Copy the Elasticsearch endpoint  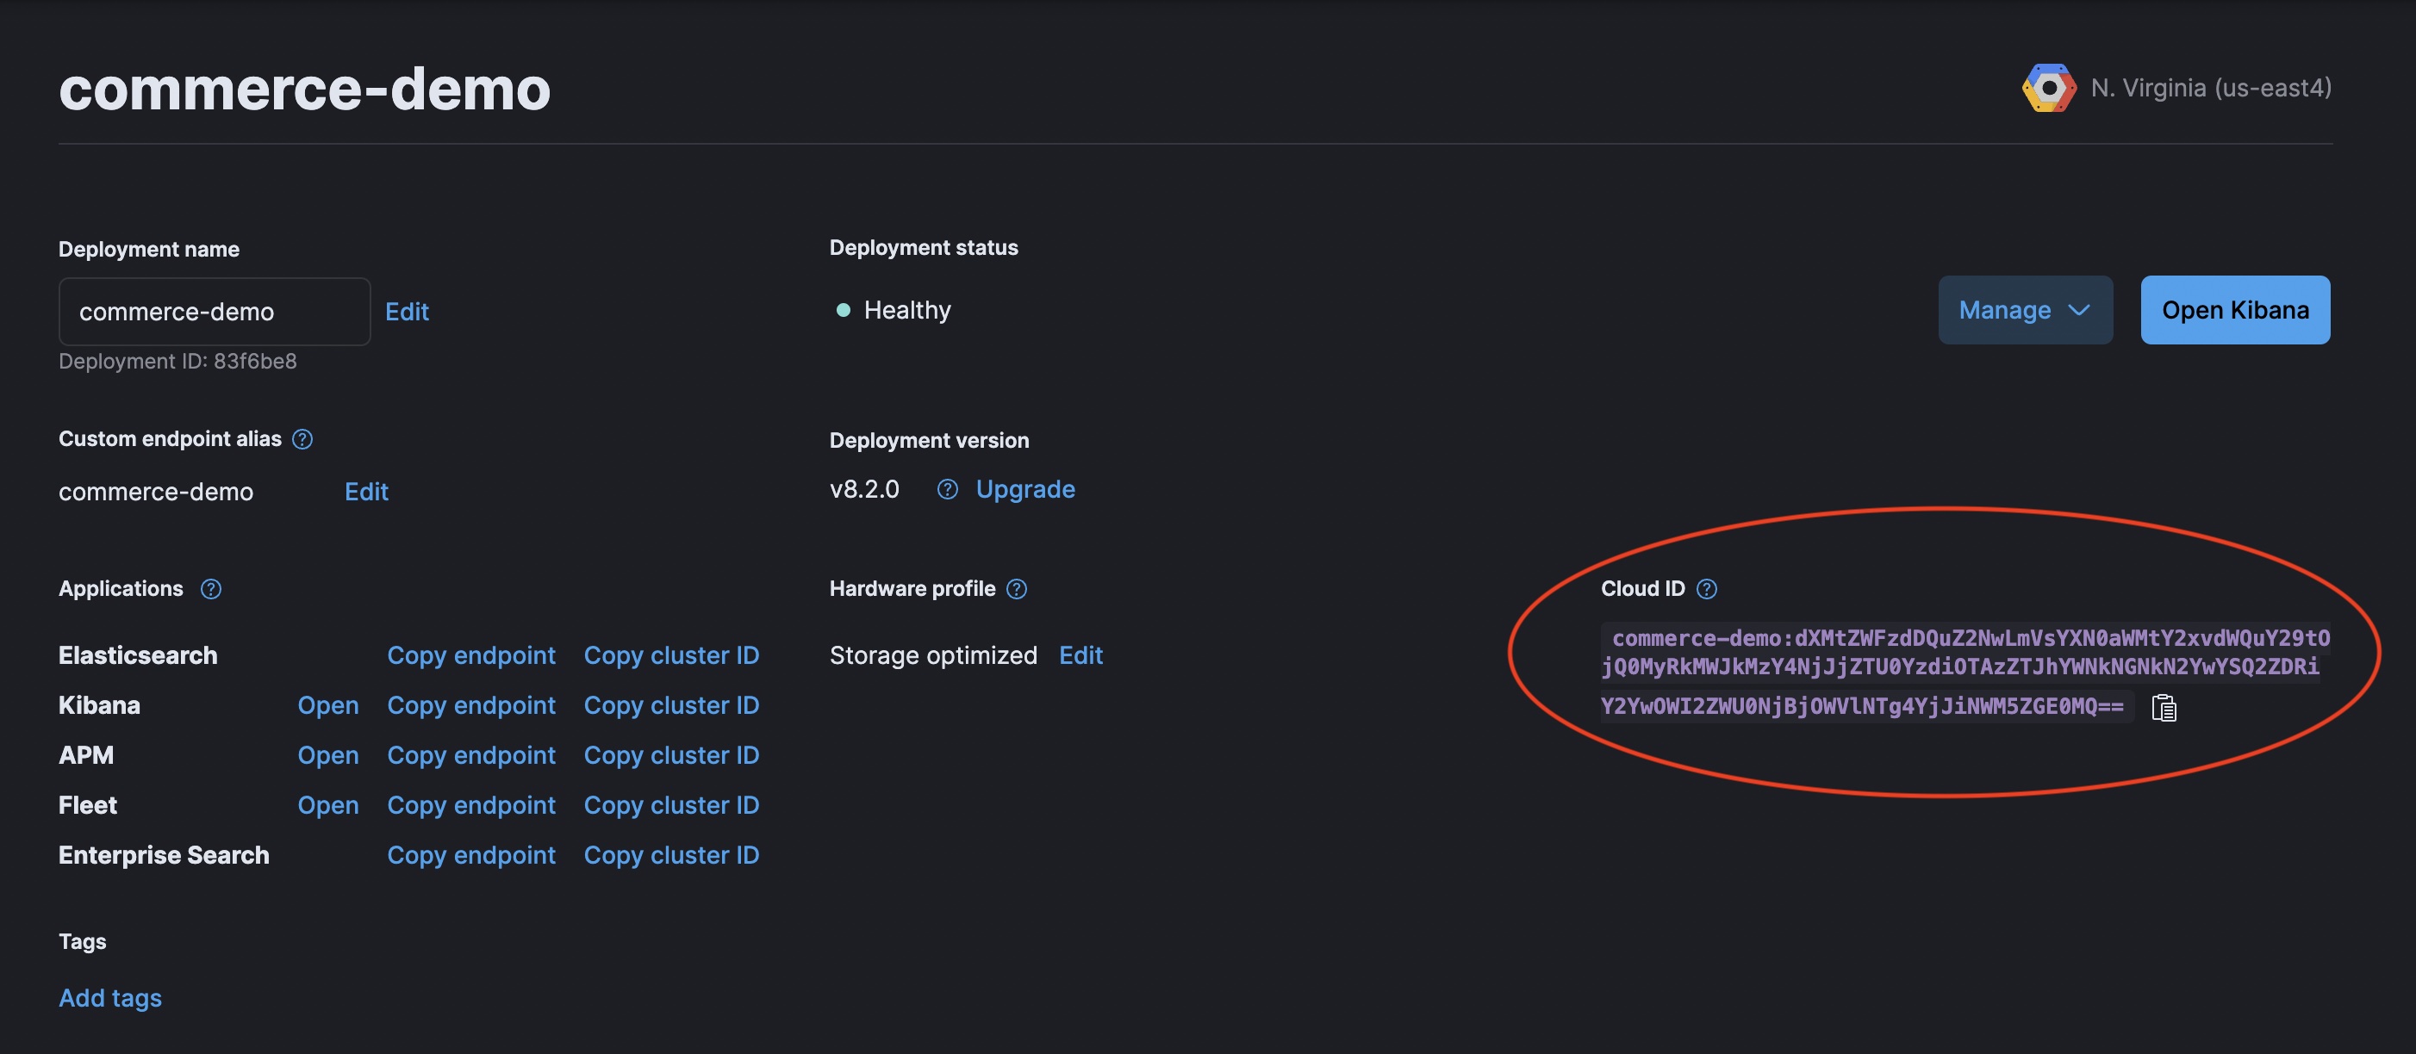pyautogui.click(x=470, y=655)
